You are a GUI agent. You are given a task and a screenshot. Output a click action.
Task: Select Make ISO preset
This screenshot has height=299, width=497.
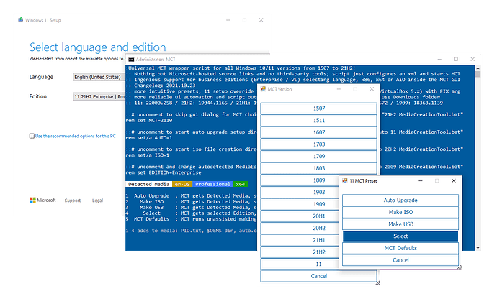pyautogui.click(x=400, y=212)
